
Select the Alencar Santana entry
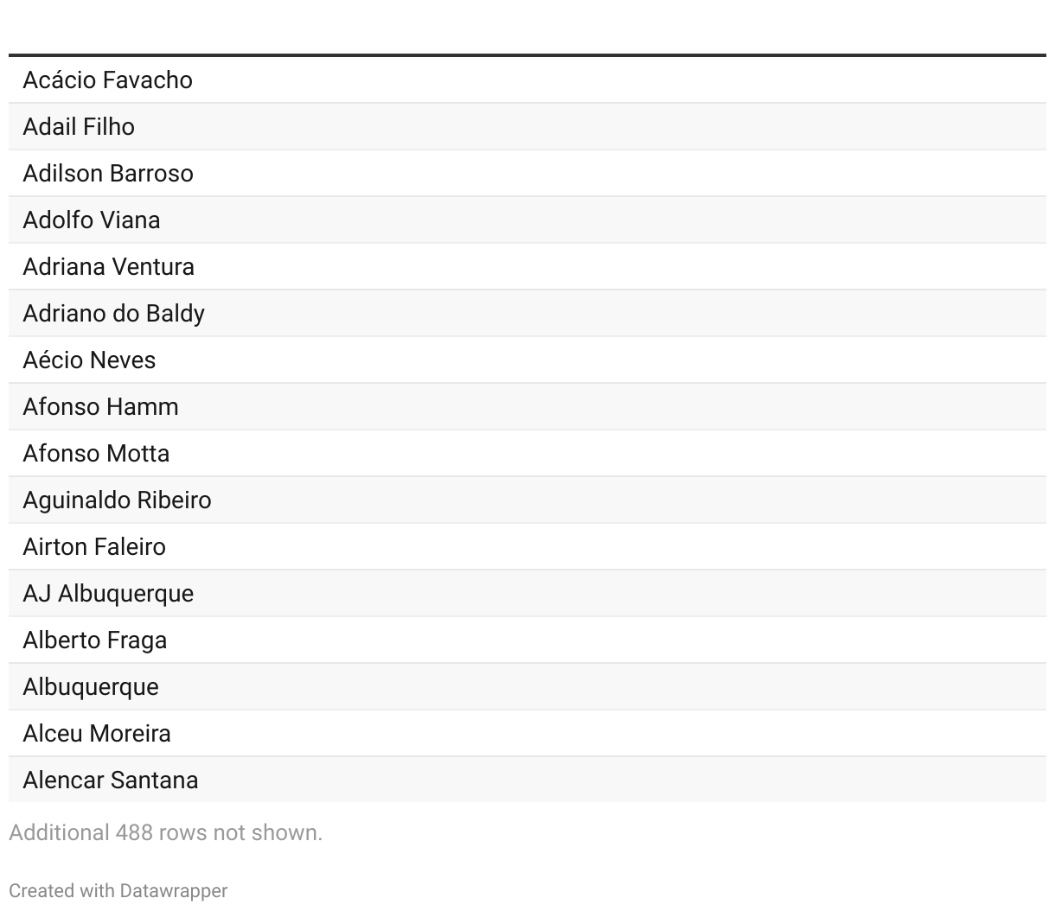coord(111,780)
